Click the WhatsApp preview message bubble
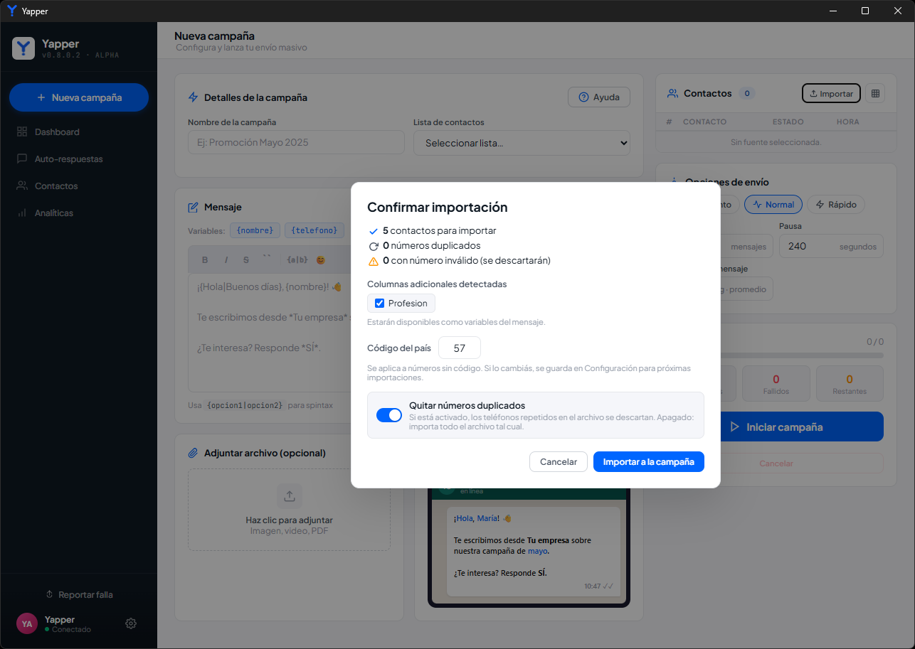 [533, 551]
